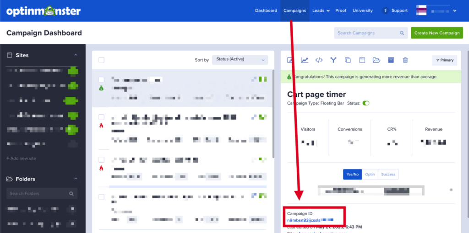This screenshot has width=469, height=233.
Task: Click the Support question mark icon
Action: coord(385,11)
